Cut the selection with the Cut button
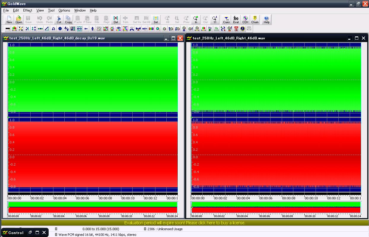The width and height of the screenshot is (369, 237). click(59, 20)
